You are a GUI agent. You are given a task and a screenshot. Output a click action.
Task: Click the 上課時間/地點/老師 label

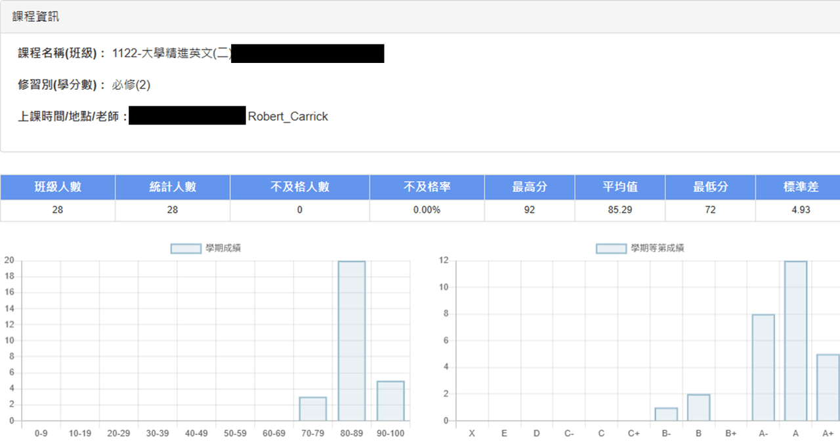[72, 117]
